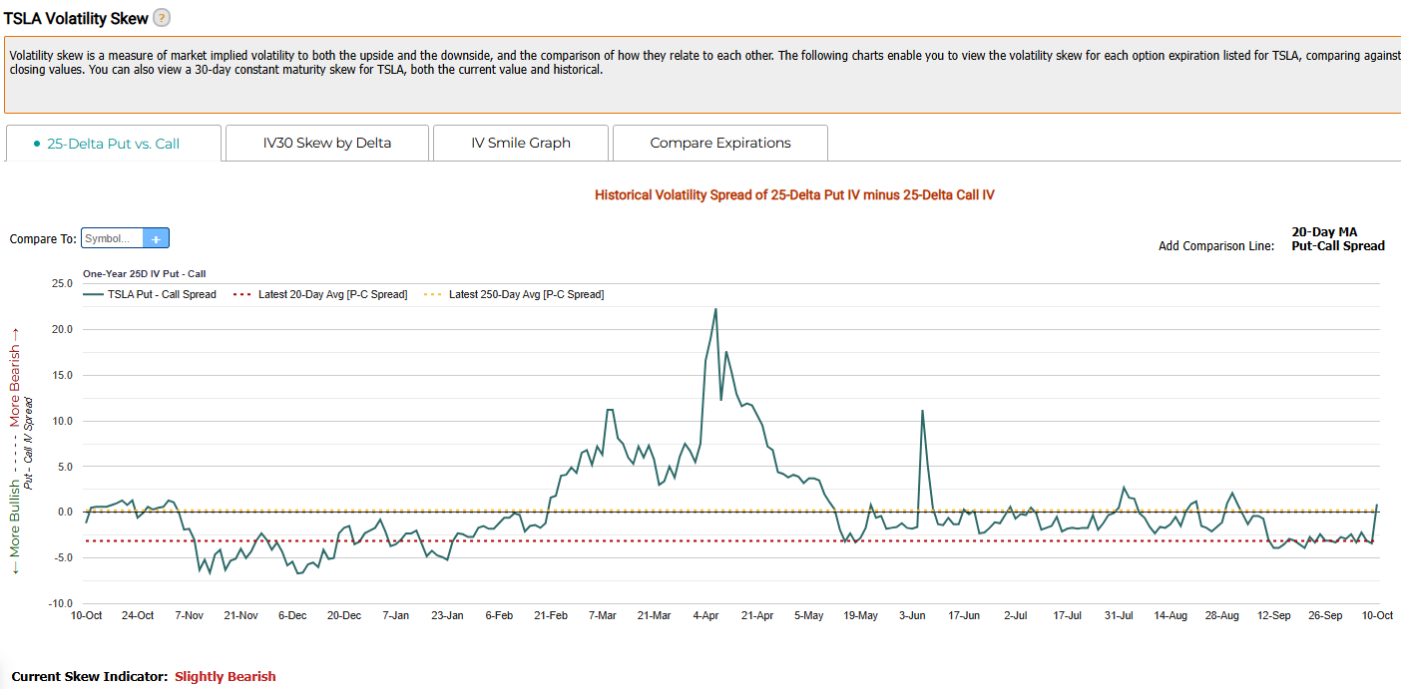Screen dimensions: 1401x689
Task: Click the Slightly Bearish skew indicator text
Action: (x=226, y=677)
